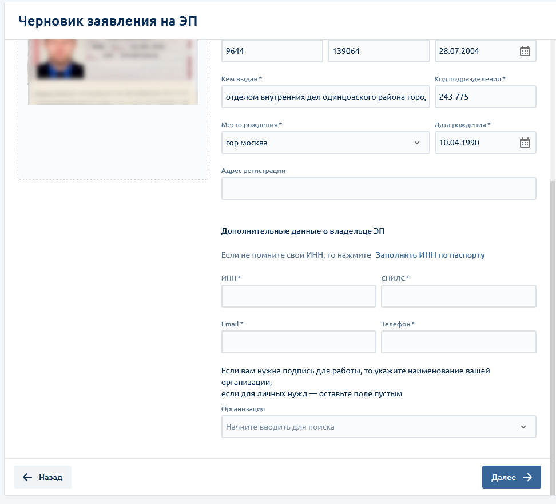Viewport: 556px width, 504px height.
Task: Open calendar for passport issue date
Action: 525,51
